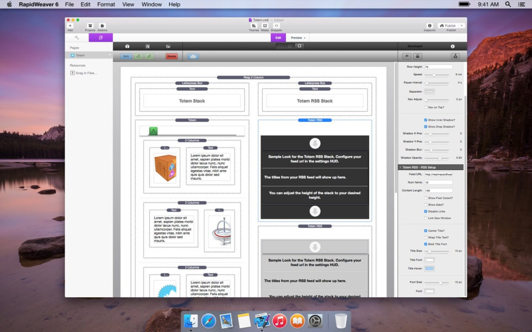Image resolution: width=532 pixels, height=332 pixels.
Task: Click the Publish button
Action: click(x=448, y=25)
